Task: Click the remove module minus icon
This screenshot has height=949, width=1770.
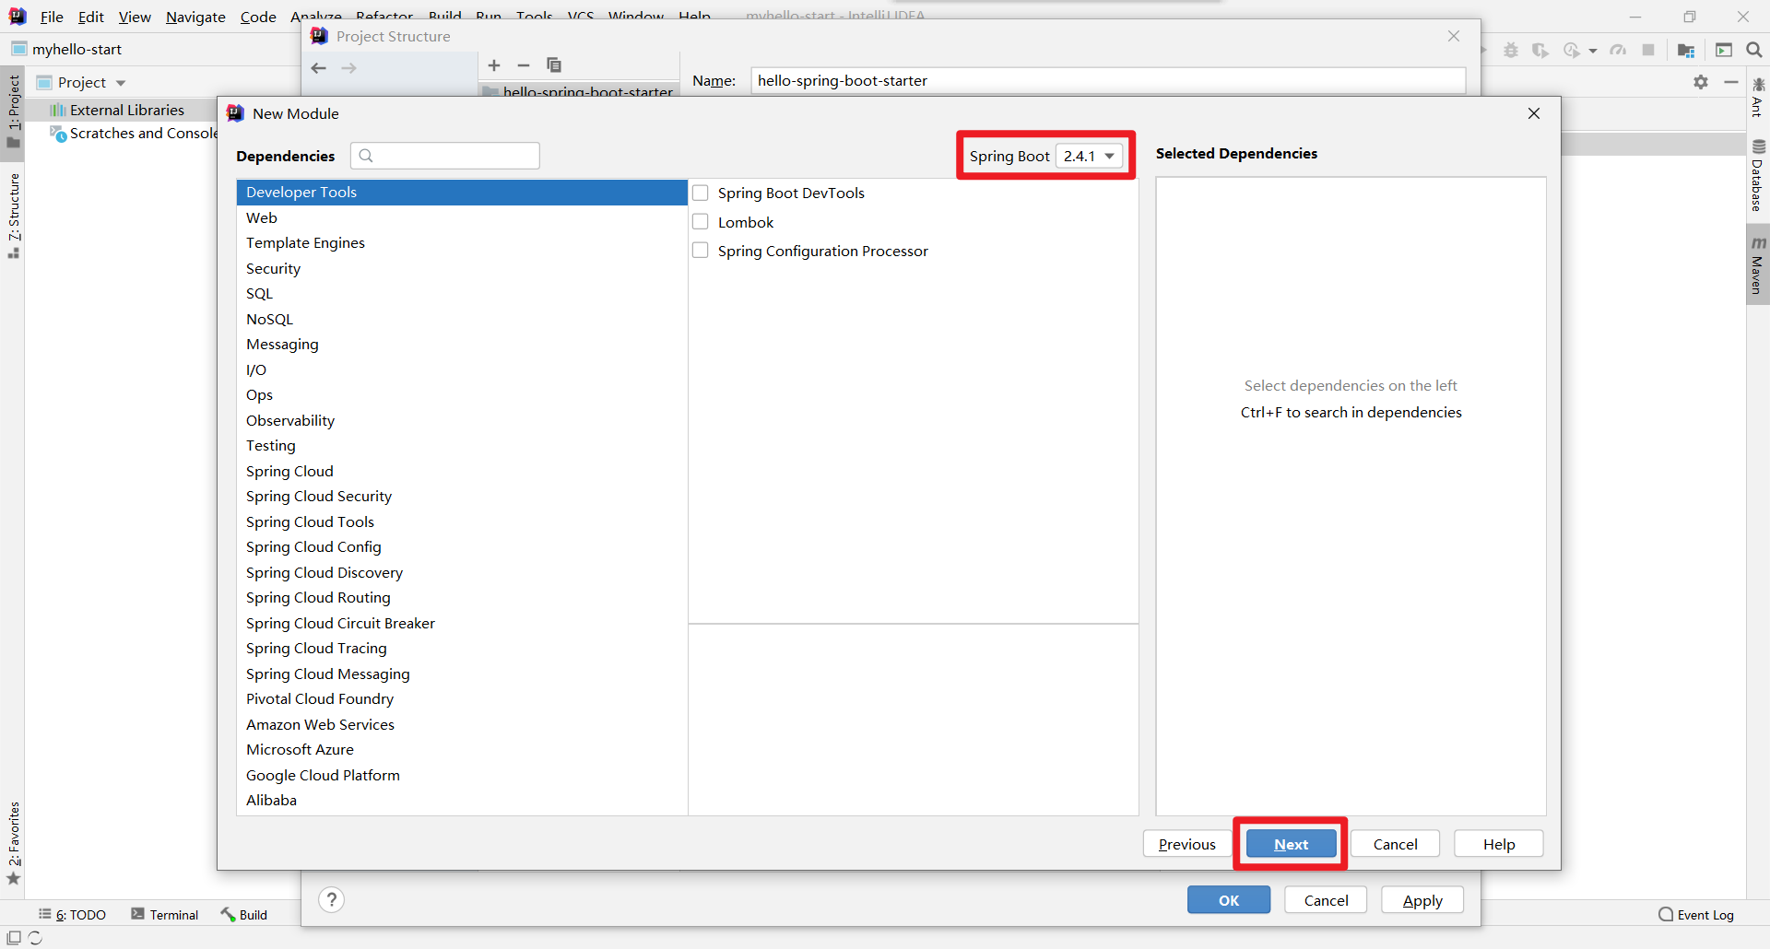Action: pyautogui.click(x=524, y=65)
